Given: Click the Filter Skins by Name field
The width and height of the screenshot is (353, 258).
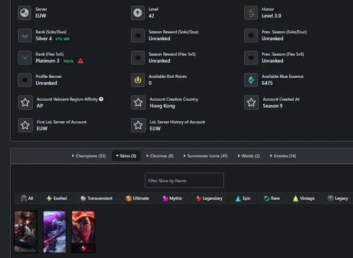Looking at the screenshot, I should (x=184, y=181).
